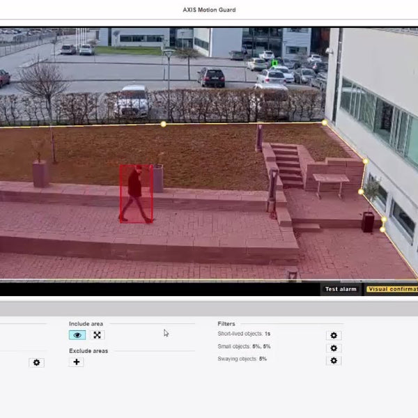Click the gear icon in the left panel

tap(37, 362)
